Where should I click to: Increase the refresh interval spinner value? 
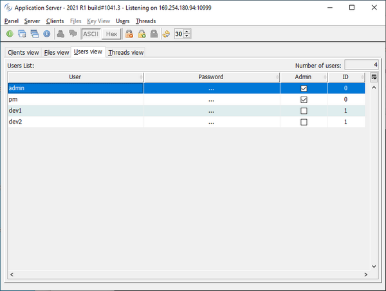[x=187, y=32]
